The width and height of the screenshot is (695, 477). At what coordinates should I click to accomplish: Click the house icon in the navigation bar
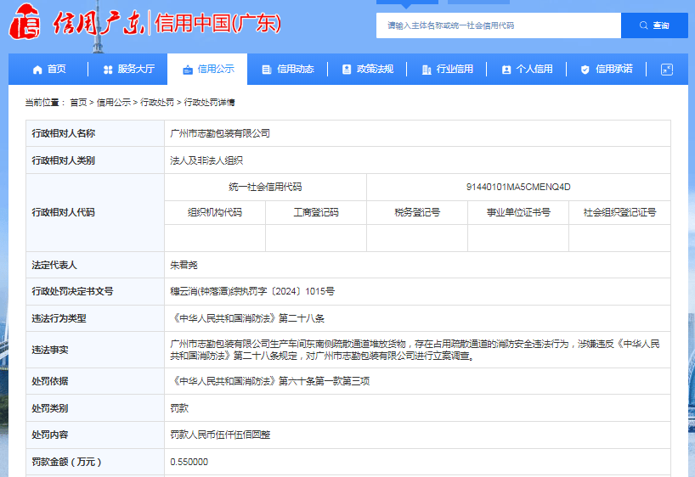[x=37, y=70]
